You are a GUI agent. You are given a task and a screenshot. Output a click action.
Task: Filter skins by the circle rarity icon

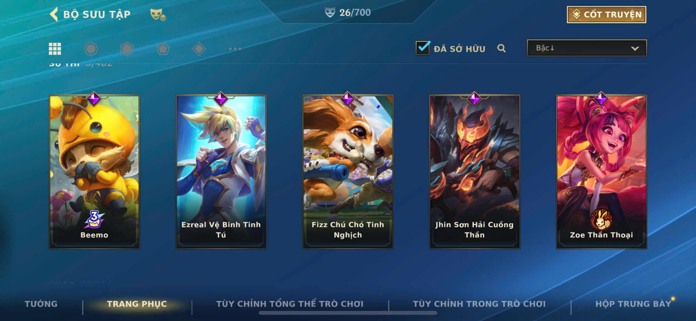[91, 49]
